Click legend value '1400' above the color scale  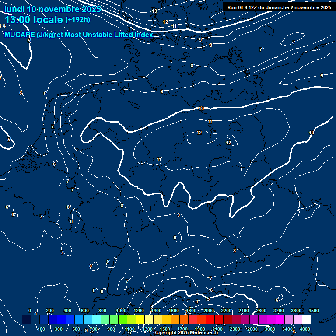[x=156, y=311]
